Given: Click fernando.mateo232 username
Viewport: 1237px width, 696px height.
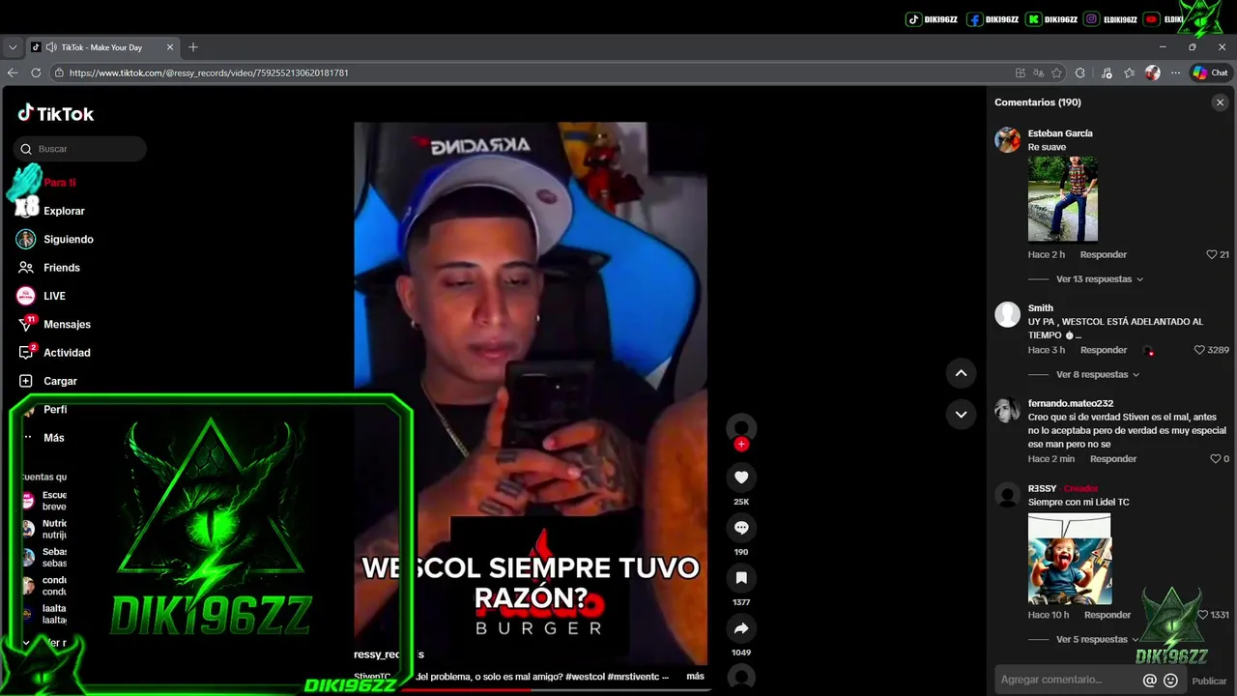Looking at the screenshot, I should [x=1071, y=403].
